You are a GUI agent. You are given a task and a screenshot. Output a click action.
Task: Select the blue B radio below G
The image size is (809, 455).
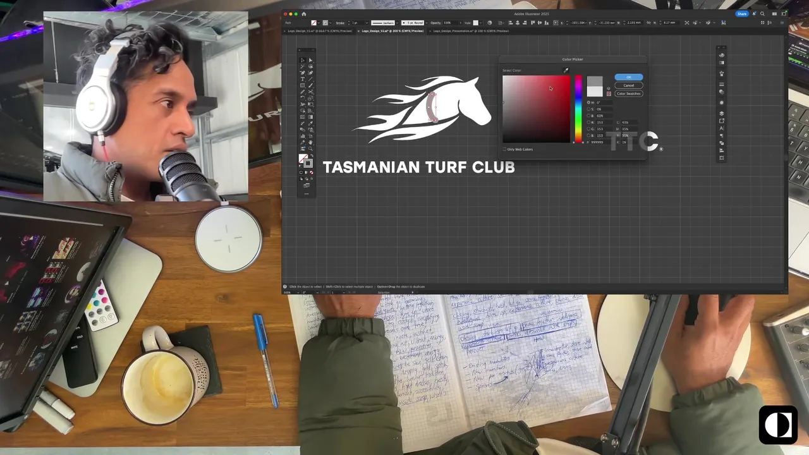pyautogui.click(x=588, y=135)
